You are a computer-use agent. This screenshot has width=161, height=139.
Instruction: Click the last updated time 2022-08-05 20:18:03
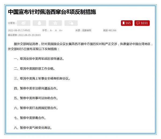29,35
